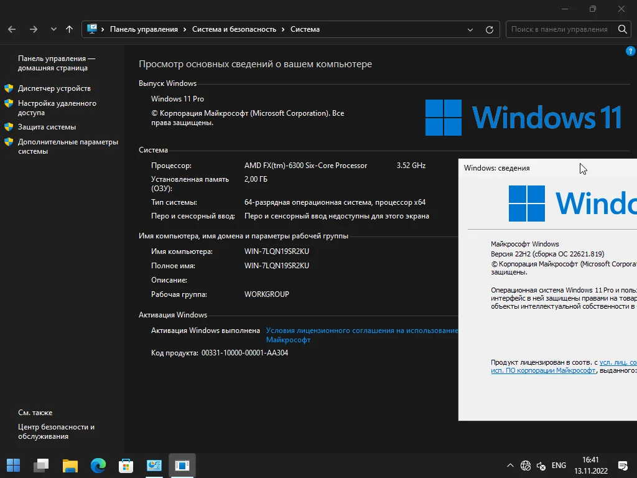Open Microsoft Store from the taskbar
Screen dimensions: 637x478
126,465
